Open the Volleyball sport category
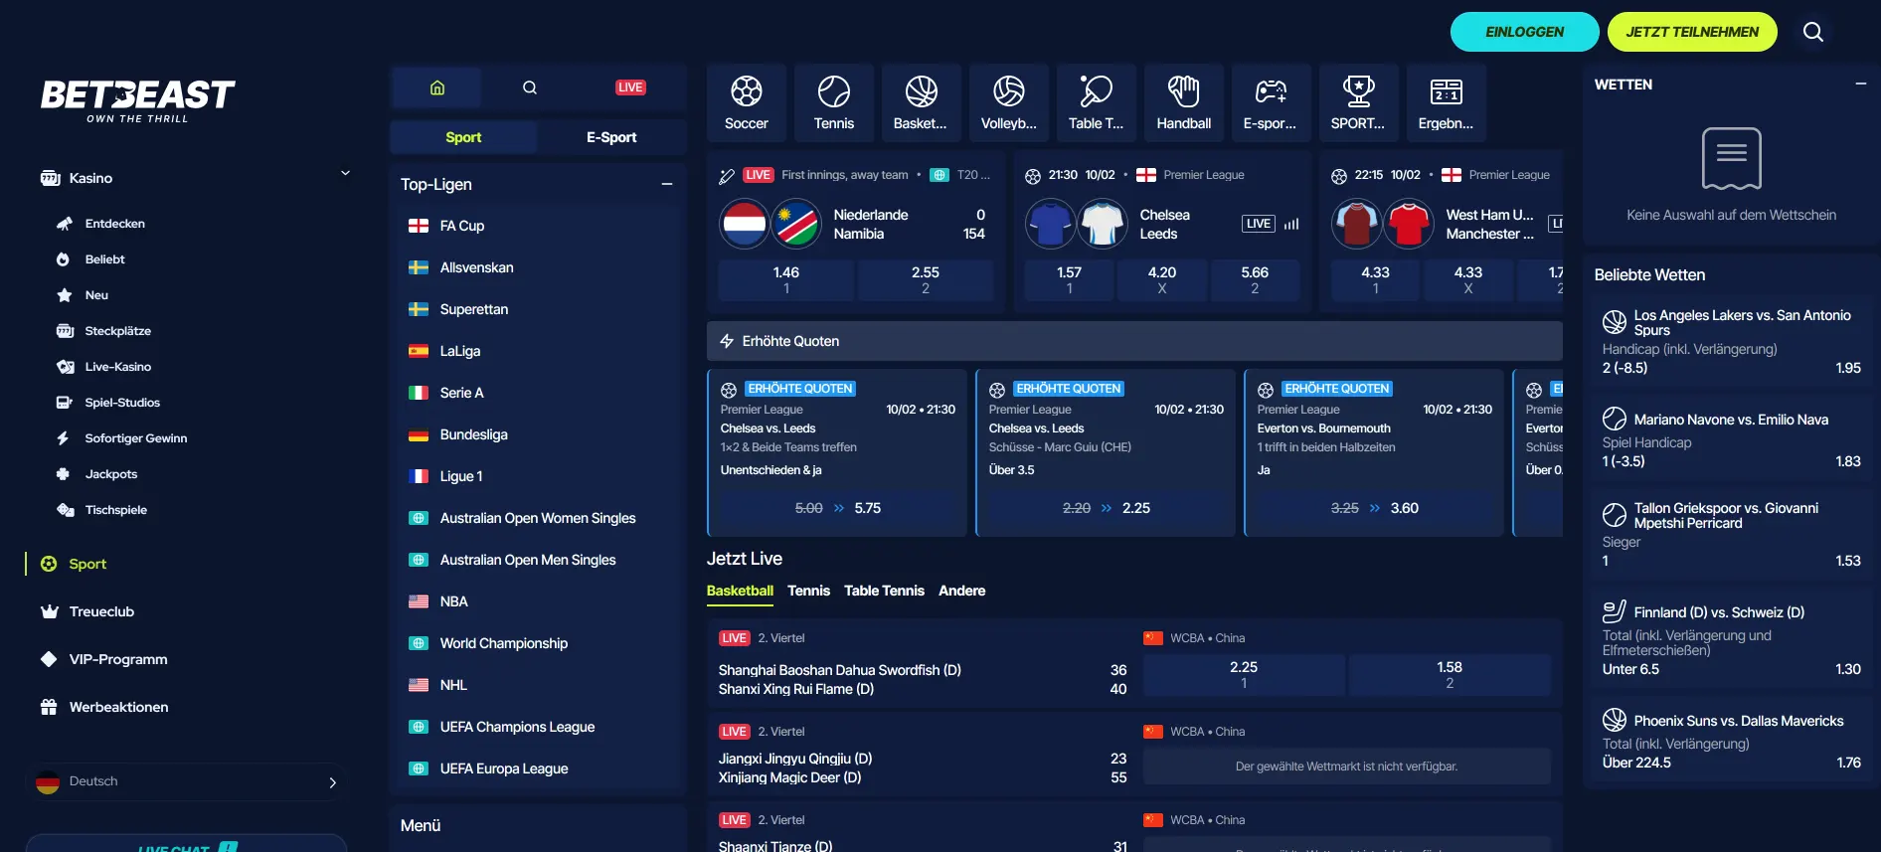1881x852 pixels. click(1009, 102)
